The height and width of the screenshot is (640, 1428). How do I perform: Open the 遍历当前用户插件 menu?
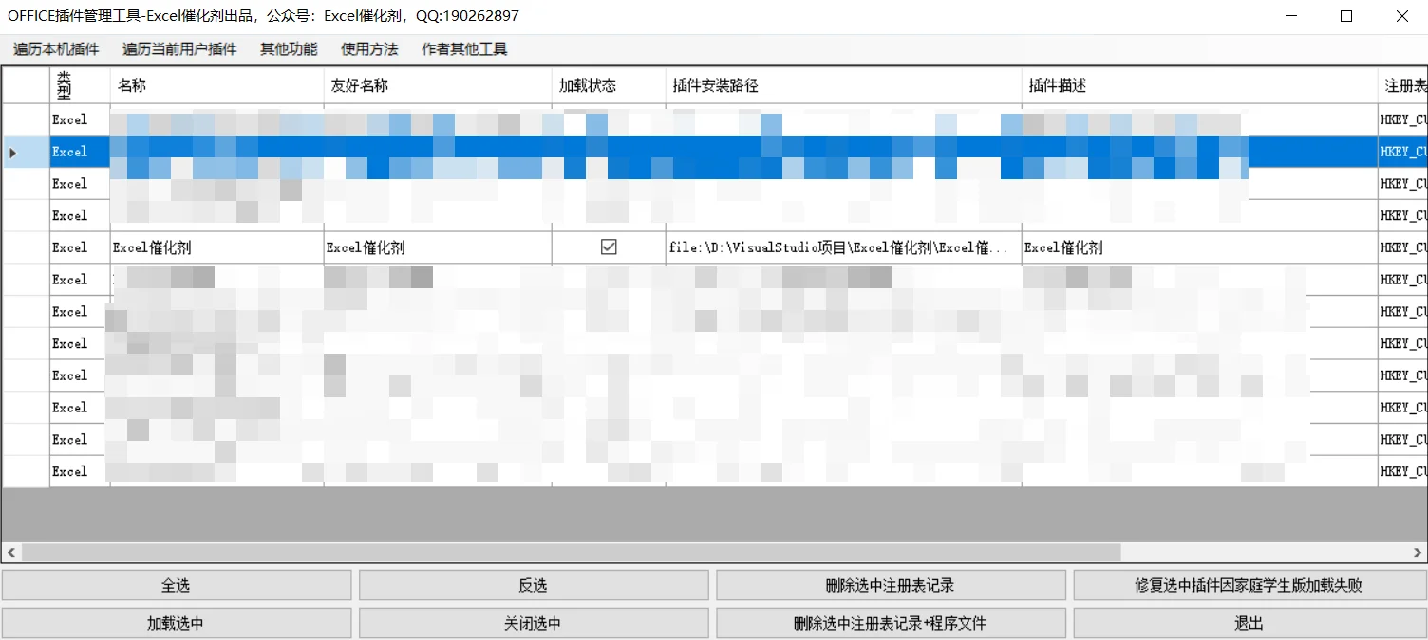(179, 49)
